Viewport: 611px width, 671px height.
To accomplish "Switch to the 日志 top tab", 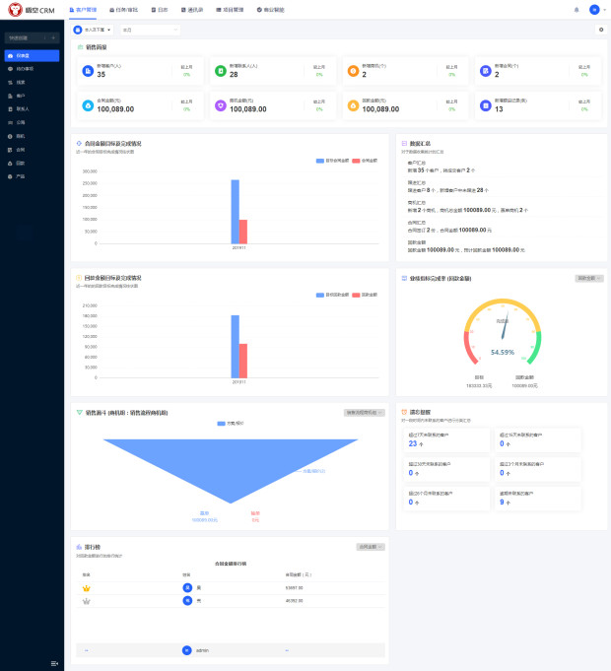I will (x=160, y=9).
